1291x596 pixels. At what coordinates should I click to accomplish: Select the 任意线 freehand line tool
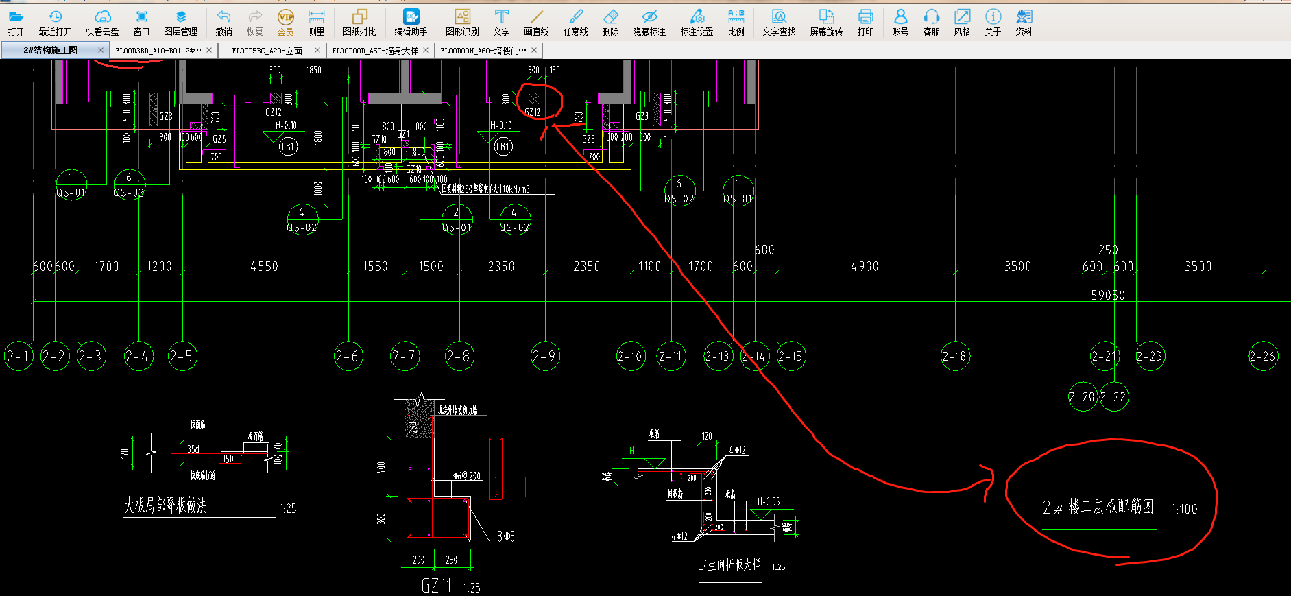(x=576, y=22)
